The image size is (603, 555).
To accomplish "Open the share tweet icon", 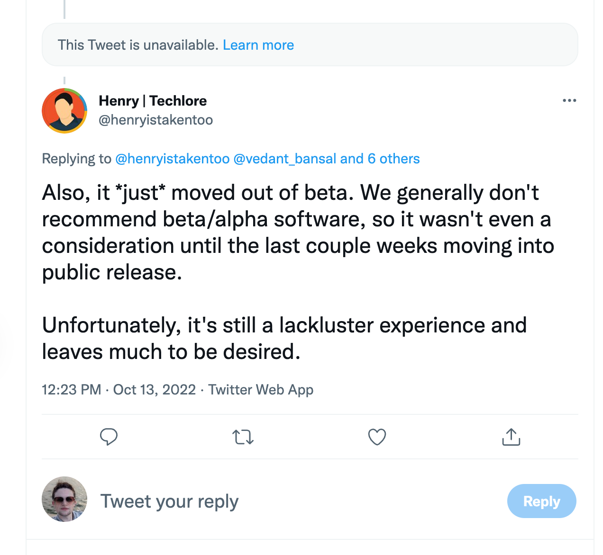I will (x=511, y=437).
